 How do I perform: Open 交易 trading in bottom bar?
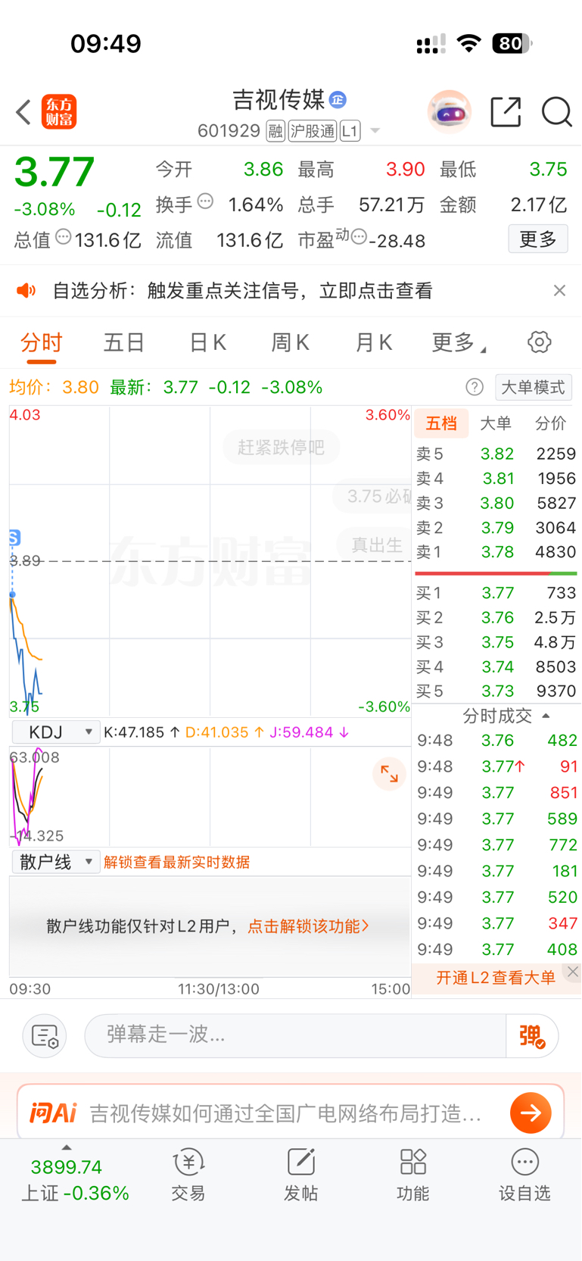point(188,1175)
